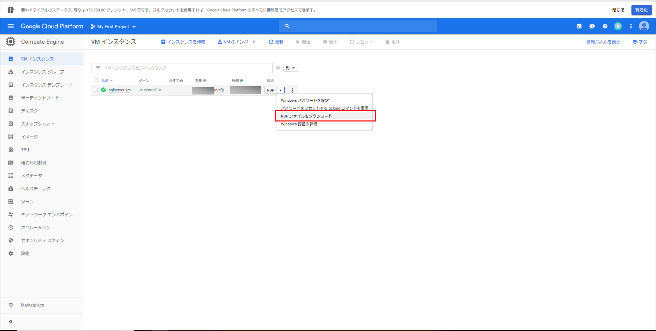
Task: Collapse the left sidebar panel
Action: point(11,321)
